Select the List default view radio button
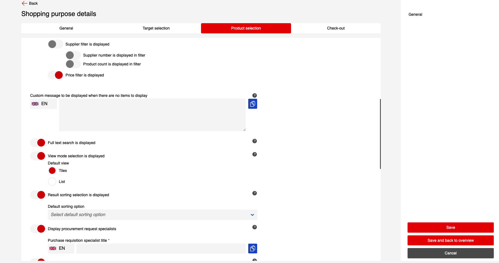 coord(52,182)
